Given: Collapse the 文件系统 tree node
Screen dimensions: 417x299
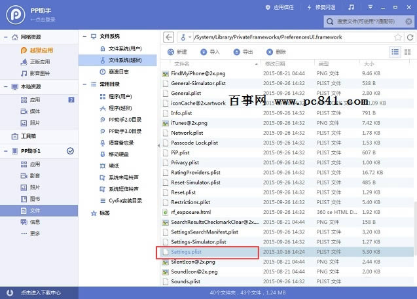Looking at the screenshot, I should [x=84, y=37].
